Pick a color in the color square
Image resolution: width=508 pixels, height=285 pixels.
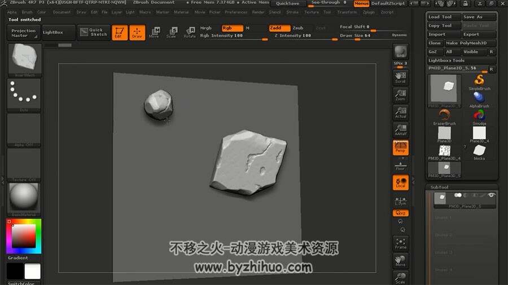[24, 236]
